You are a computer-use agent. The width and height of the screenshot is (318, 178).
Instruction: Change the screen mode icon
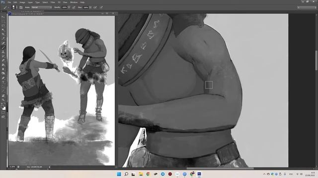tap(3, 117)
